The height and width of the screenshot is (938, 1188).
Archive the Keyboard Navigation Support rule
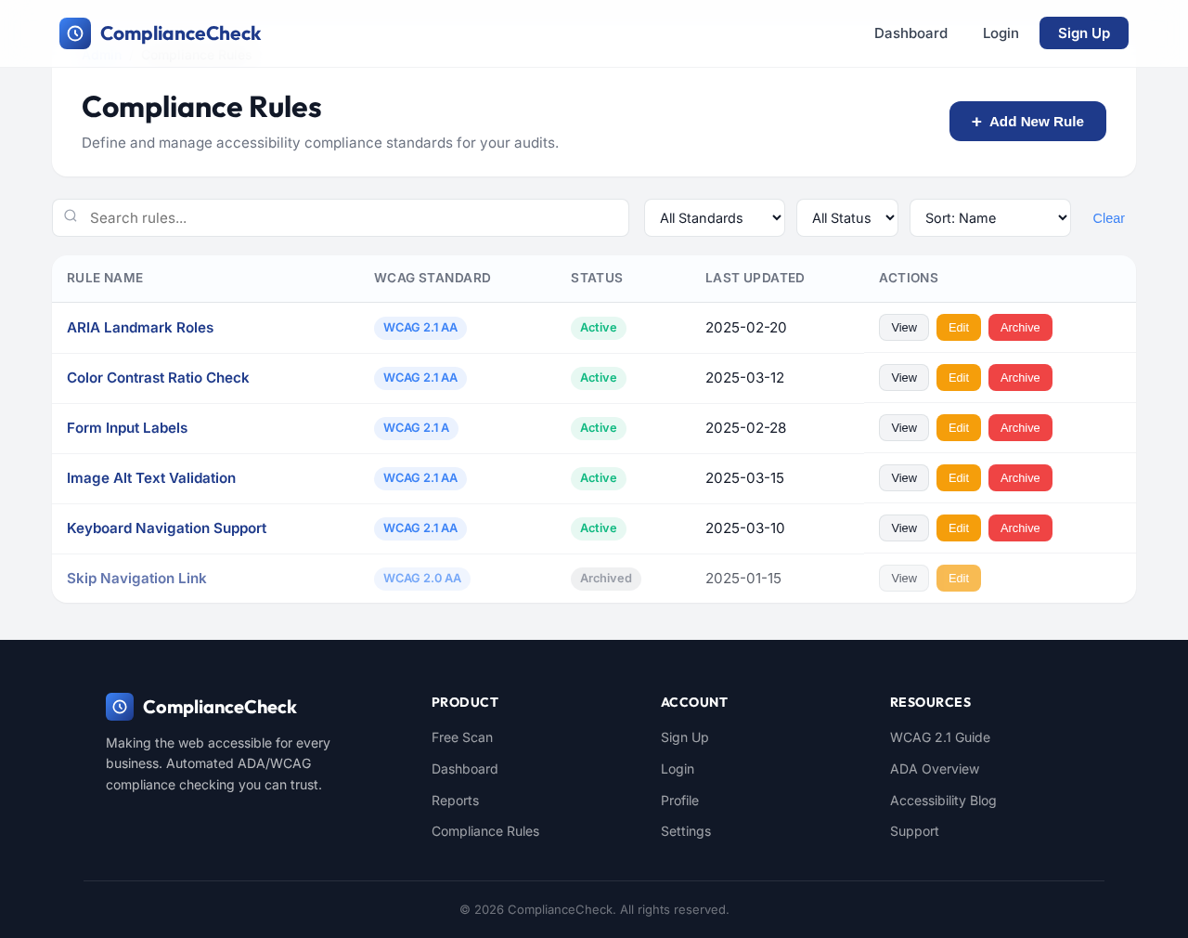1020,528
